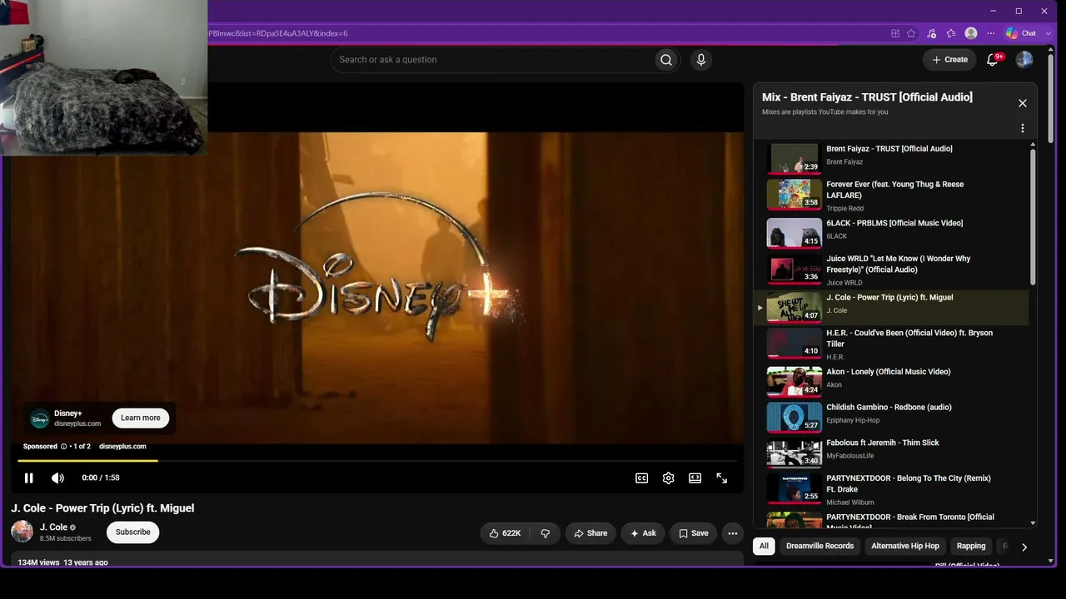The width and height of the screenshot is (1066, 599).
Task: Open the Copilot Chat button
Action: pos(1021,33)
